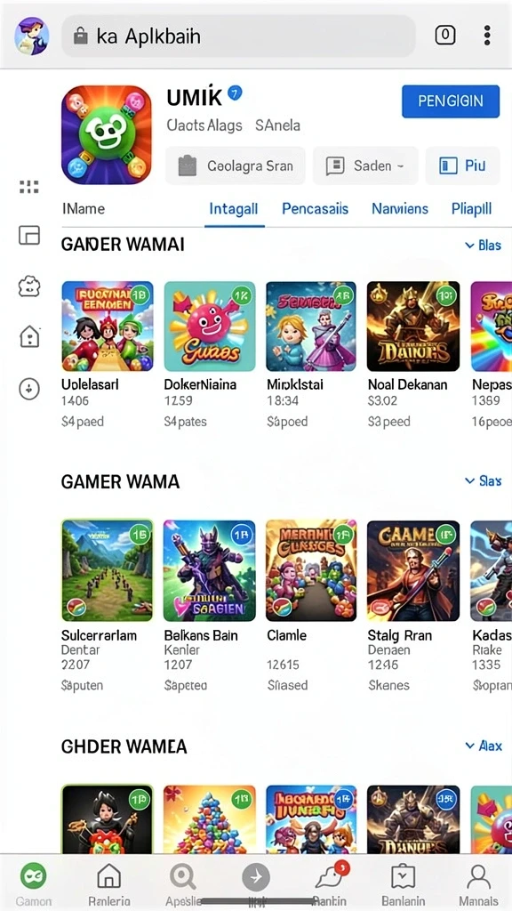Tap the notification icon with red badge

point(331,876)
